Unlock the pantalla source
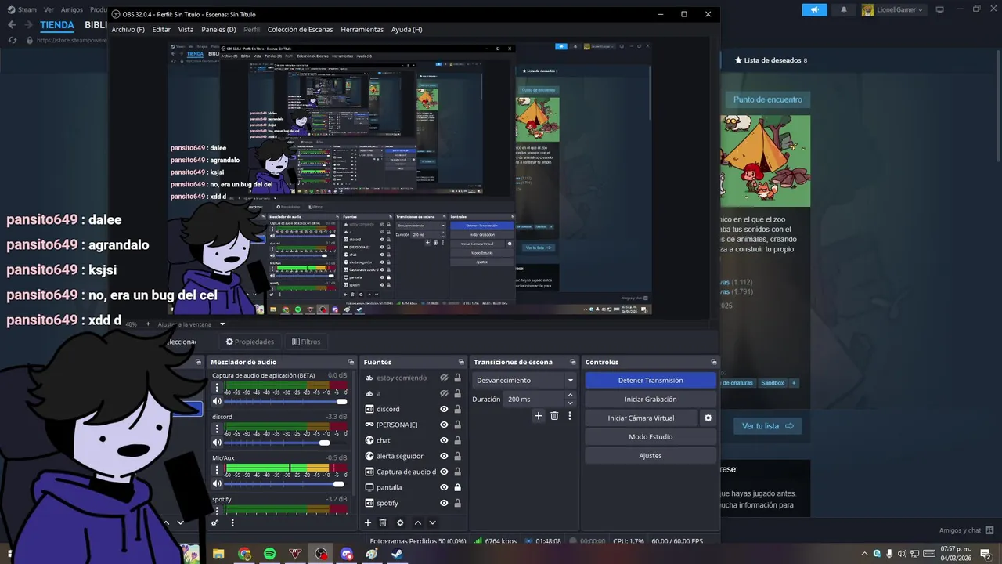Screen dimensions: 1002x564 click(457, 487)
